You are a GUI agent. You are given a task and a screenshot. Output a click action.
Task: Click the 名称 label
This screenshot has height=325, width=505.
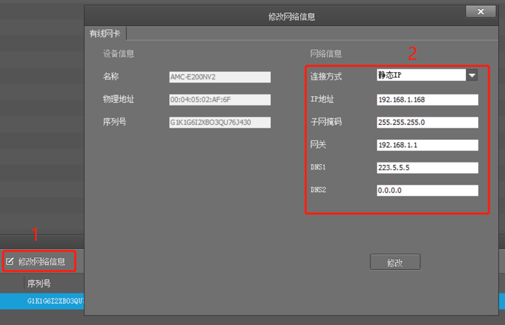pyautogui.click(x=111, y=76)
